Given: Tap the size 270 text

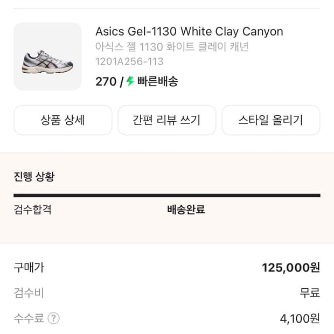Looking at the screenshot, I should 106,81.
